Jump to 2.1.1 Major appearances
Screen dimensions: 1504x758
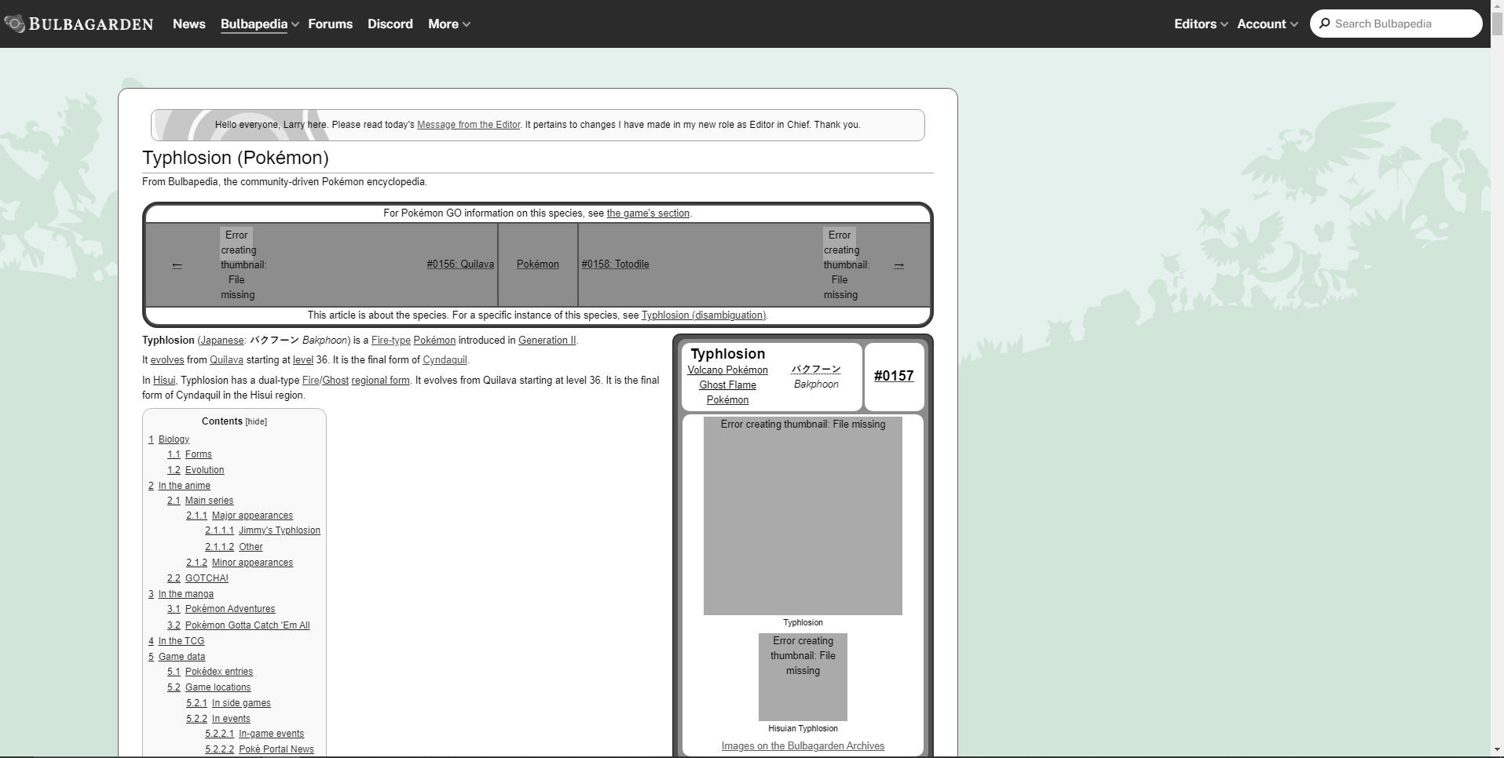[240, 516]
